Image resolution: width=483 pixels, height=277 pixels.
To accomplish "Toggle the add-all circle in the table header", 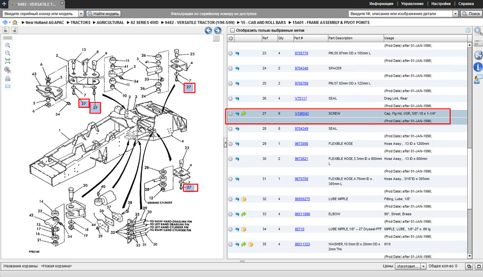I will (x=231, y=38).
